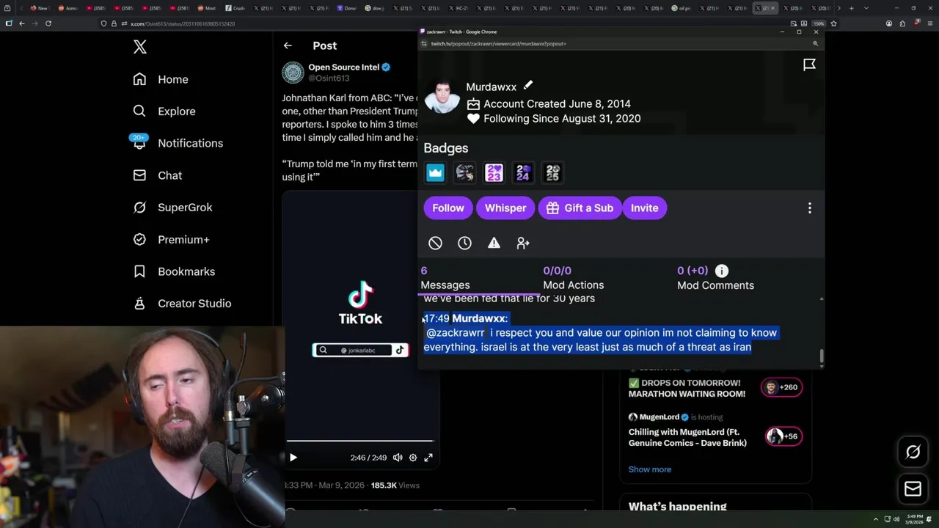Screen dimensions: 939x528
Task: Click the flag report icon in Twitch popout
Action: [x=809, y=65]
